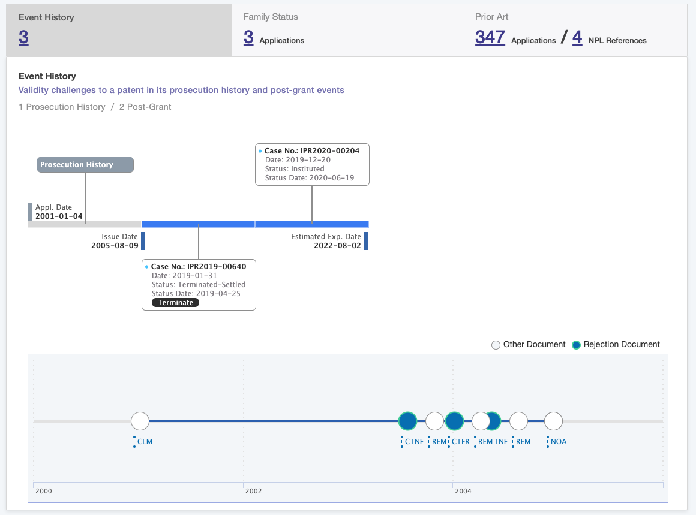Click the Prosecution History label box
Screen dimensions: 696x515
(x=85, y=164)
